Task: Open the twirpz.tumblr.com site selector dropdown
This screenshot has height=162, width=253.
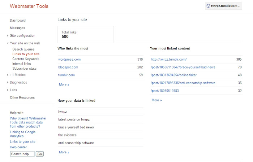Action: pyautogui.click(x=223, y=6)
